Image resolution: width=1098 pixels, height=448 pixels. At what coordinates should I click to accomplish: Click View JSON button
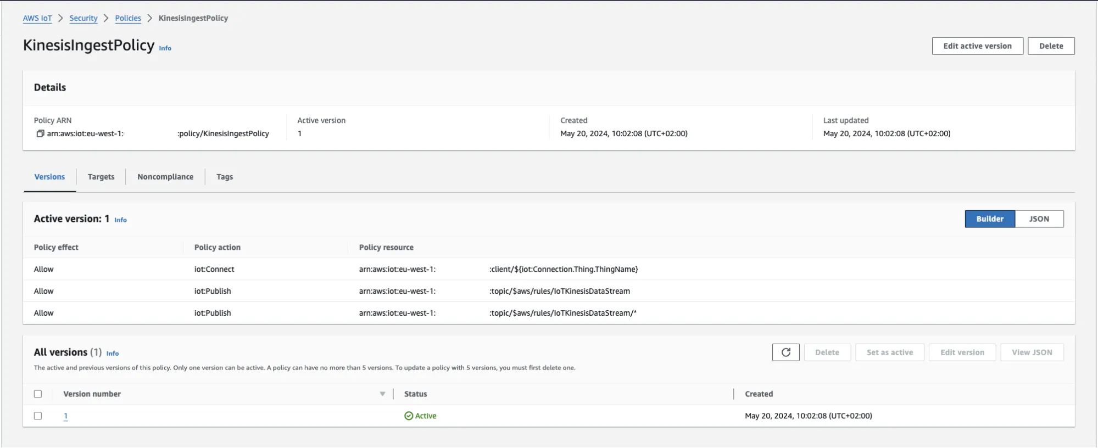pos(1032,352)
